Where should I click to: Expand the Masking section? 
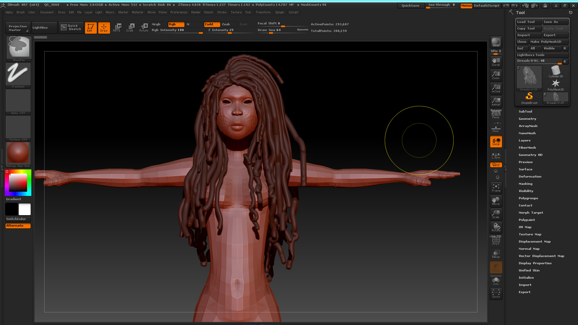point(525,184)
